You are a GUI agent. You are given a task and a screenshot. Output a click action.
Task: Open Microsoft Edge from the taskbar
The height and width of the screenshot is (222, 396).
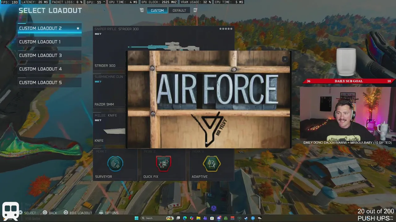tap(185, 218)
